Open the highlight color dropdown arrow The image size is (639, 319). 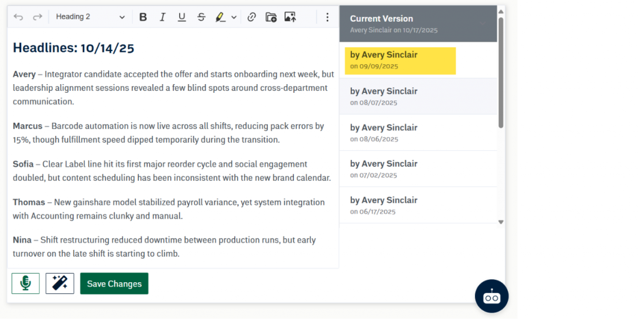click(x=234, y=17)
